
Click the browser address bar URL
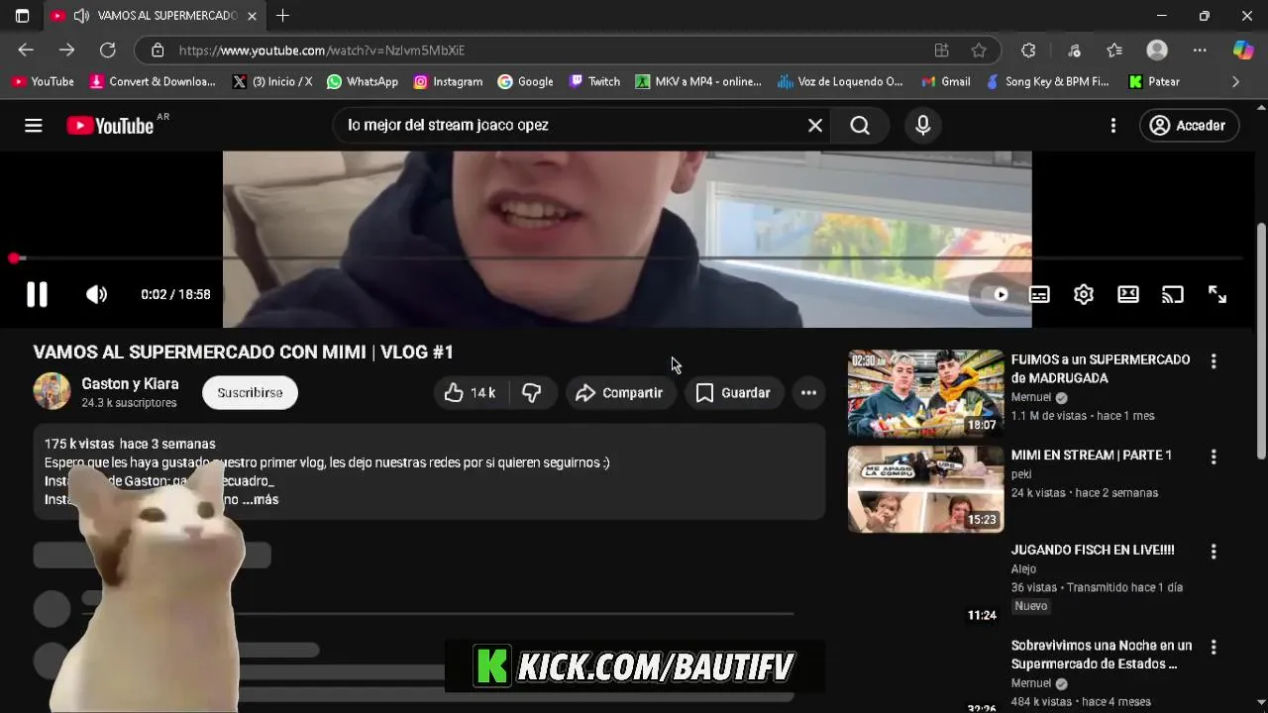tap(322, 51)
